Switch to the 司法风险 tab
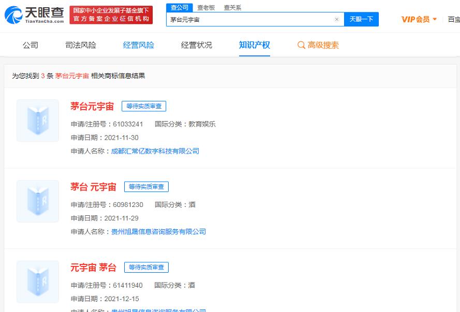Screen dimensions: 460x312 click(x=81, y=45)
